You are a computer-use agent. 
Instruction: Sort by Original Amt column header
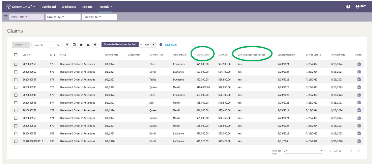(x=202, y=55)
